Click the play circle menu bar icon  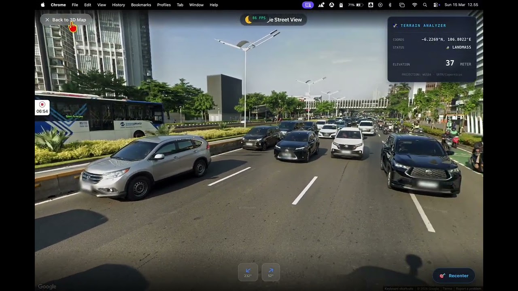(x=380, y=5)
